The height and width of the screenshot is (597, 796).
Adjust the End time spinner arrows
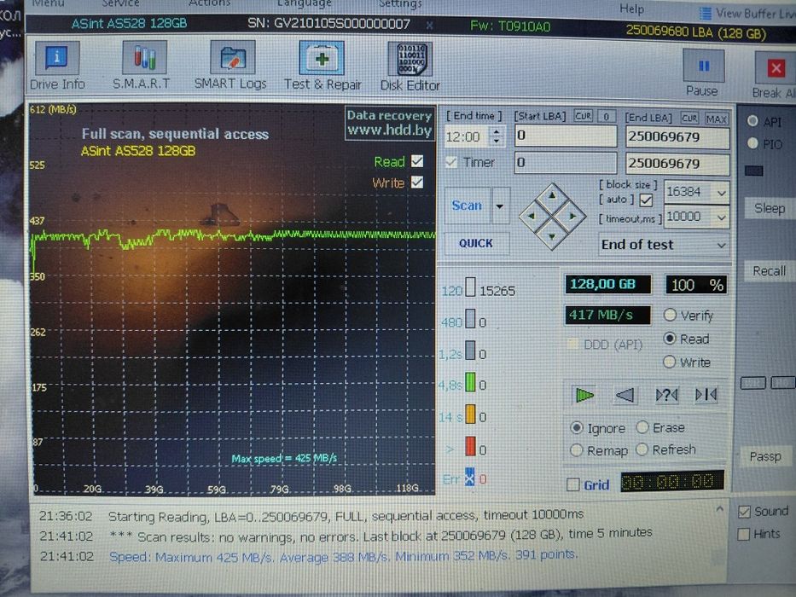coord(497,136)
